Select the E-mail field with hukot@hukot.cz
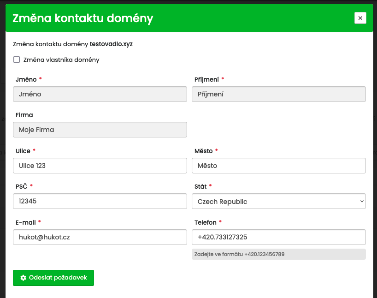The image size is (377, 298). 100,237
